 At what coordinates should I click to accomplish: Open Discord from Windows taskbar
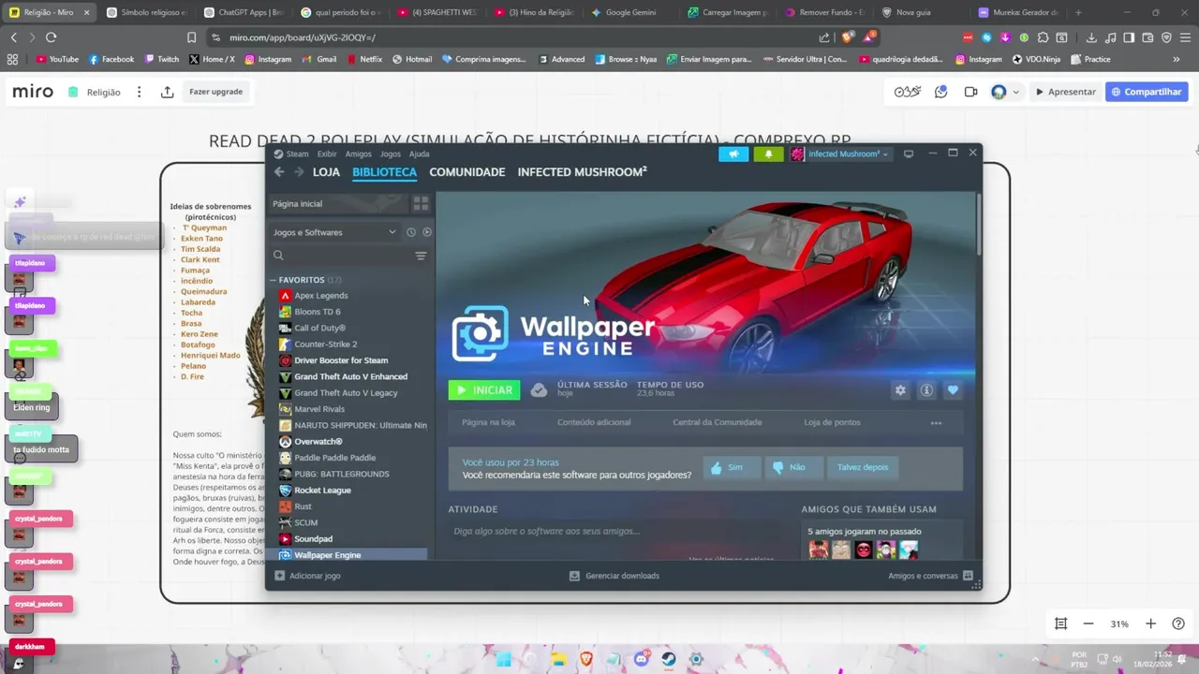pyautogui.click(x=642, y=659)
